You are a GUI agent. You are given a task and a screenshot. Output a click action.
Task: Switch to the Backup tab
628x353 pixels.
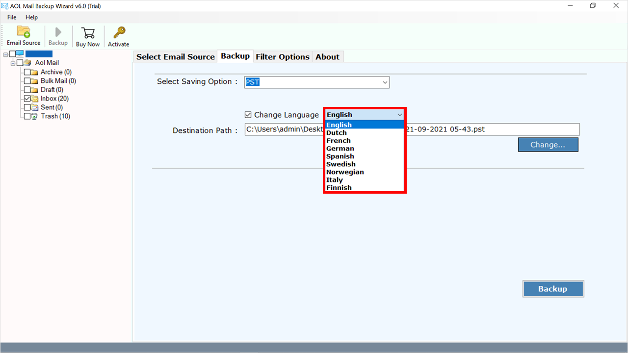pyautogui.click(x=235, y=56)
